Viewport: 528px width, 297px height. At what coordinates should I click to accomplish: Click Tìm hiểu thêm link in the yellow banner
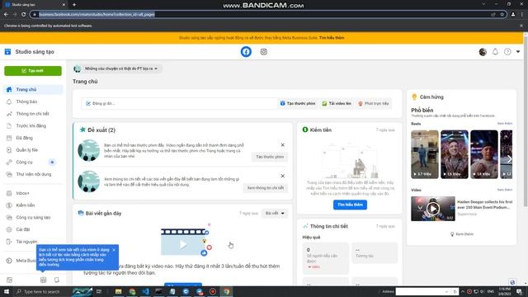click(x=332, y=38)
